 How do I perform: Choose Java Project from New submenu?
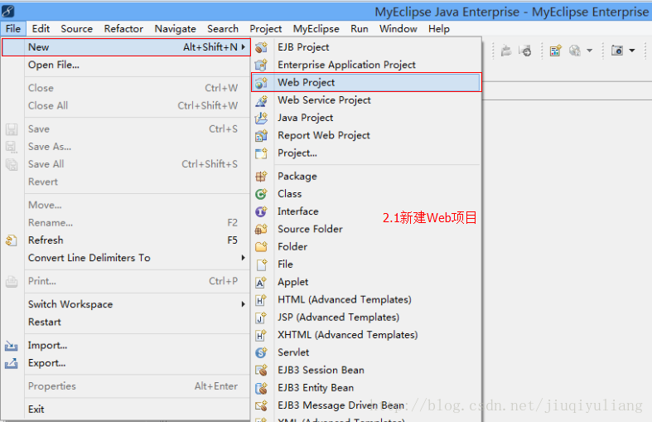[x=366, y=118]
